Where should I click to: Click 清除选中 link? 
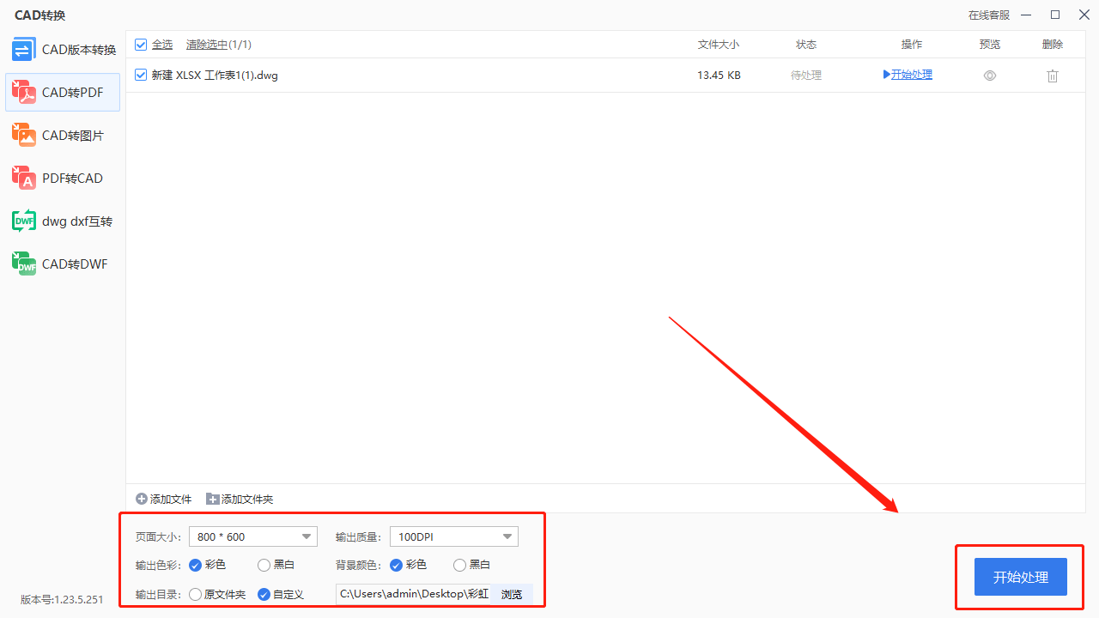(207, 45)
